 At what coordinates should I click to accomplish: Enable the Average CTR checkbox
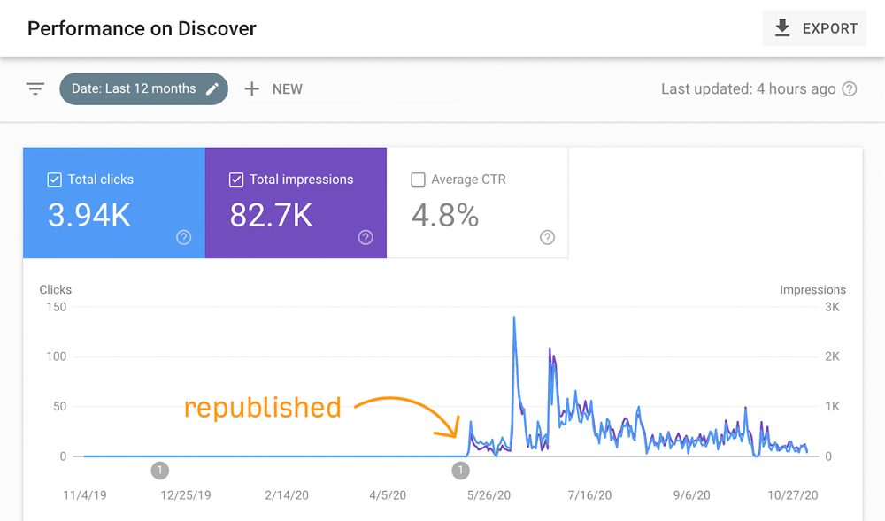click(x=418, y=180)
